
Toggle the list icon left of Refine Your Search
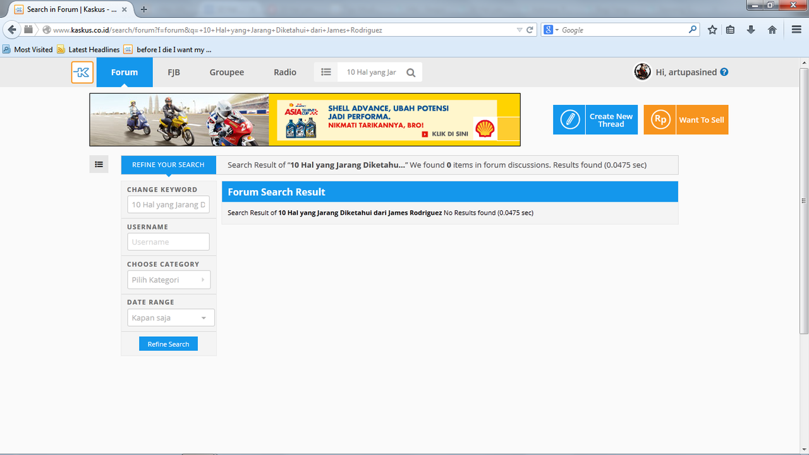click(99, 164)
